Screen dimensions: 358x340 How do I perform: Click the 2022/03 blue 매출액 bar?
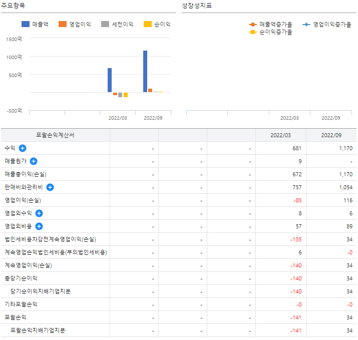(110, 80)
